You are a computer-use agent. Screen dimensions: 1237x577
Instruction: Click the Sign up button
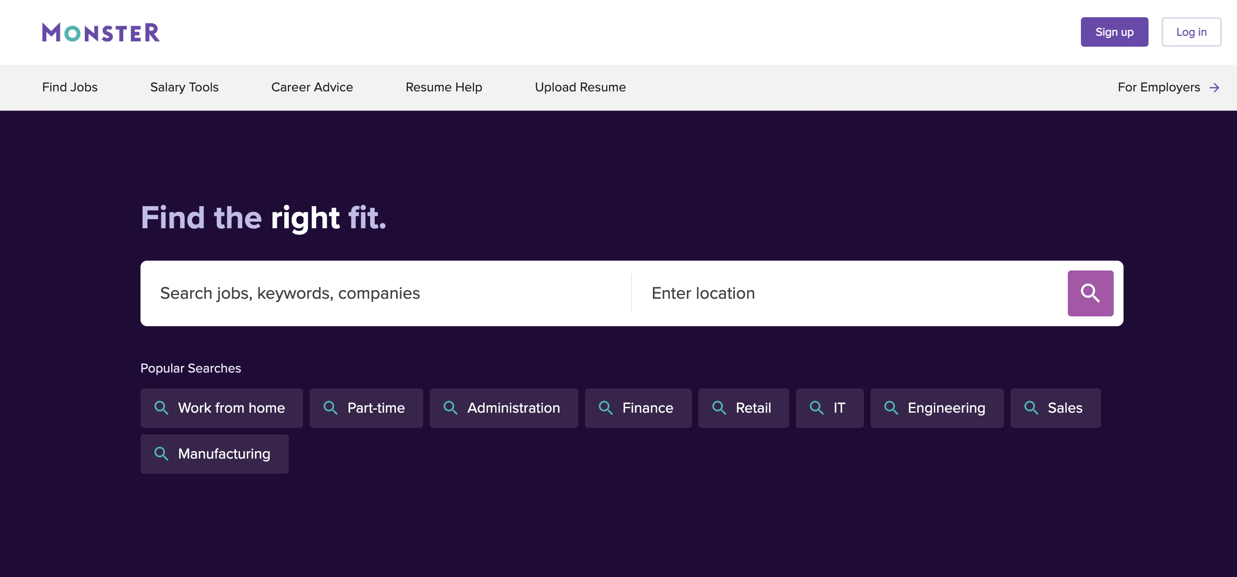coord(1114,32)
